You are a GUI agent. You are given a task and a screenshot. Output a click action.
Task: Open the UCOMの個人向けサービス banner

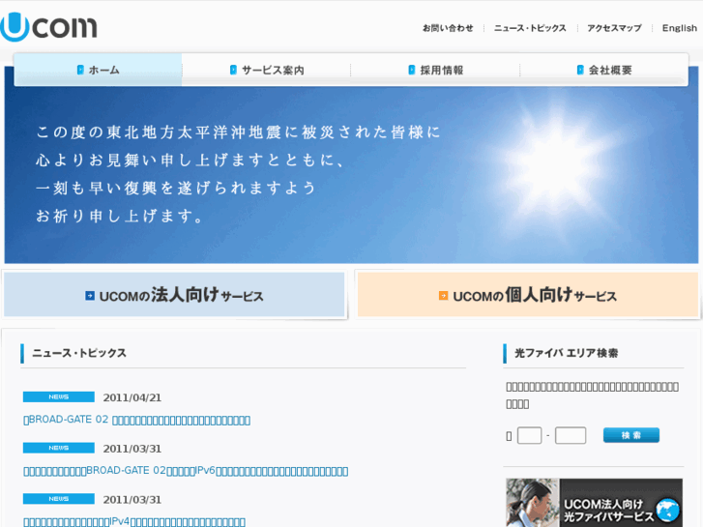click(x=528, y=295)
